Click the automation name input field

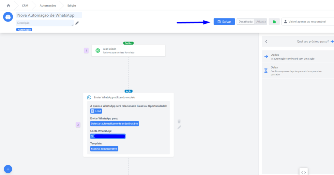pyautogui.click(x=49, y=15)
